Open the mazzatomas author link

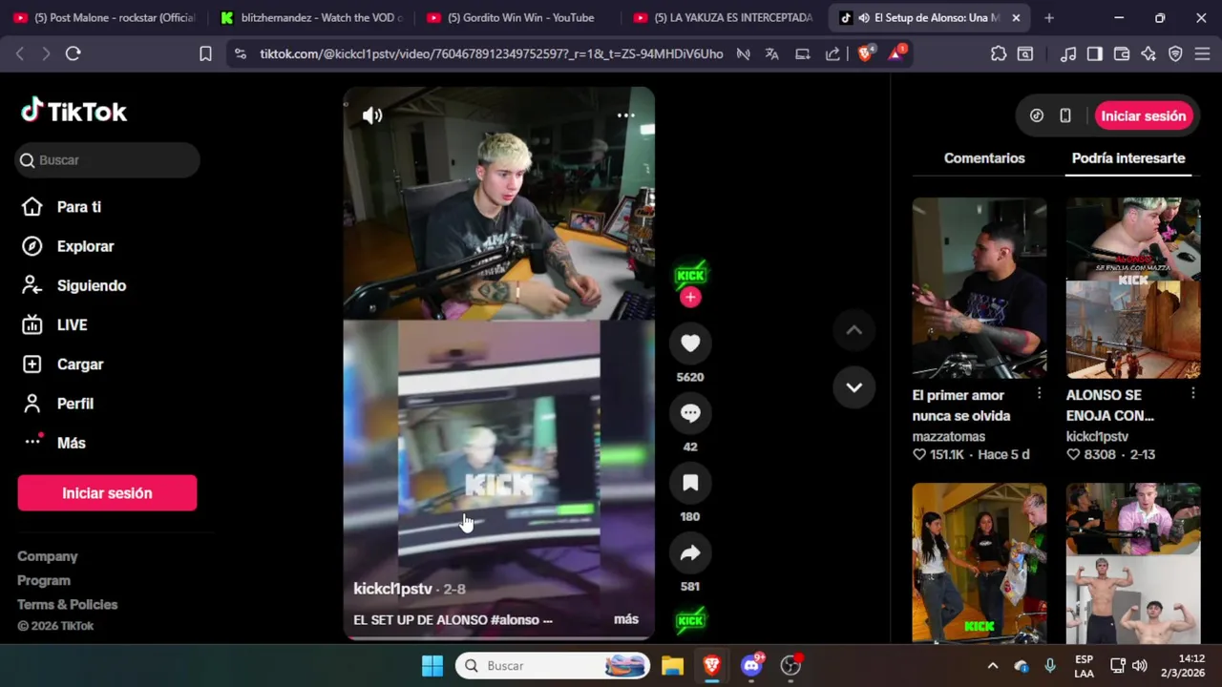click(x=949, y=436)
